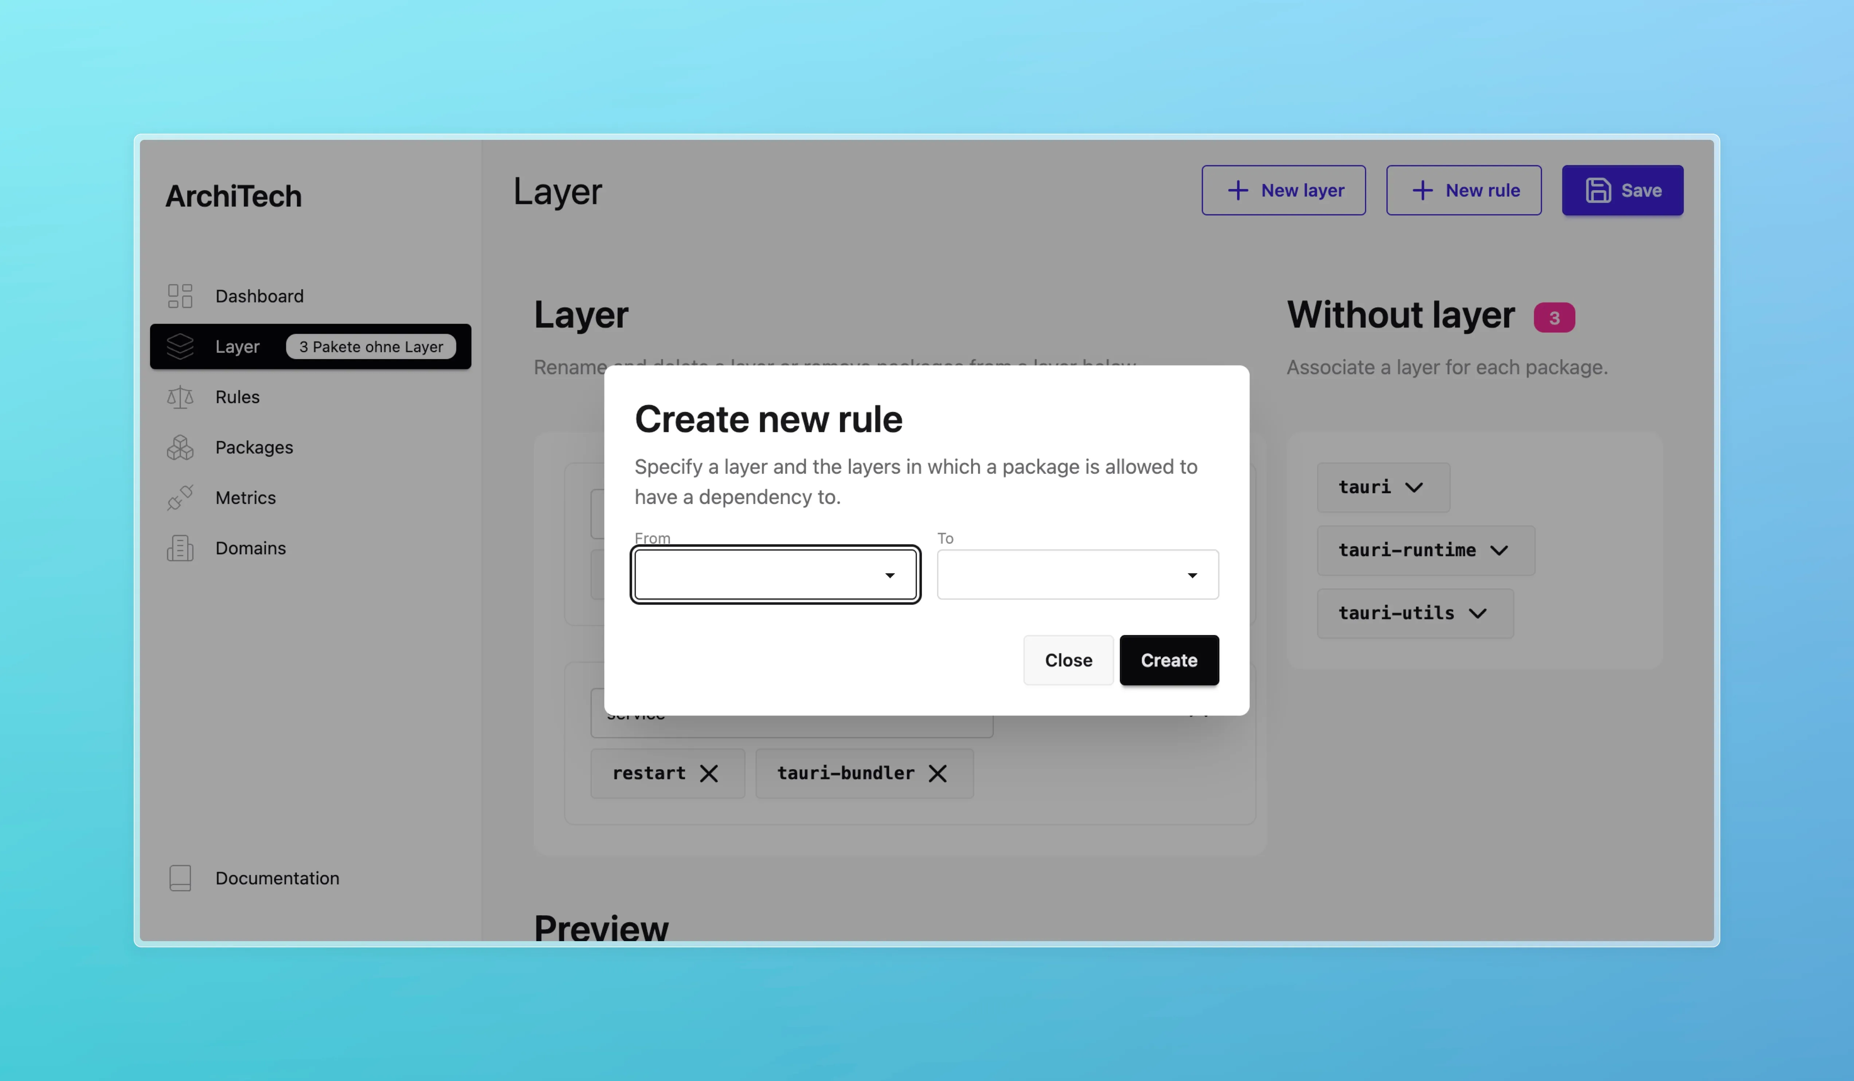1854x1081 pixels.
Task: Click the Domains building icon
Action: point(180,548)
